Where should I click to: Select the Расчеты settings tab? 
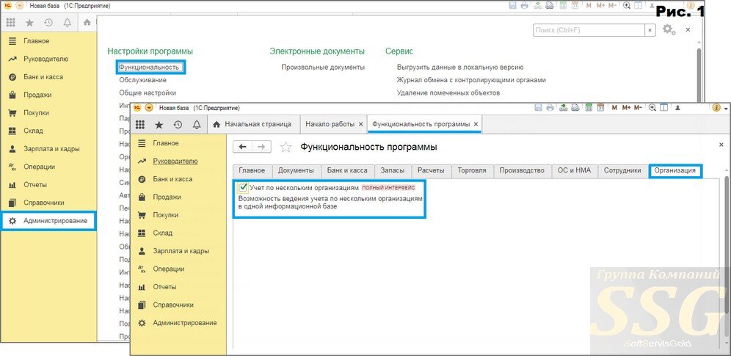(x=432, y=170)
